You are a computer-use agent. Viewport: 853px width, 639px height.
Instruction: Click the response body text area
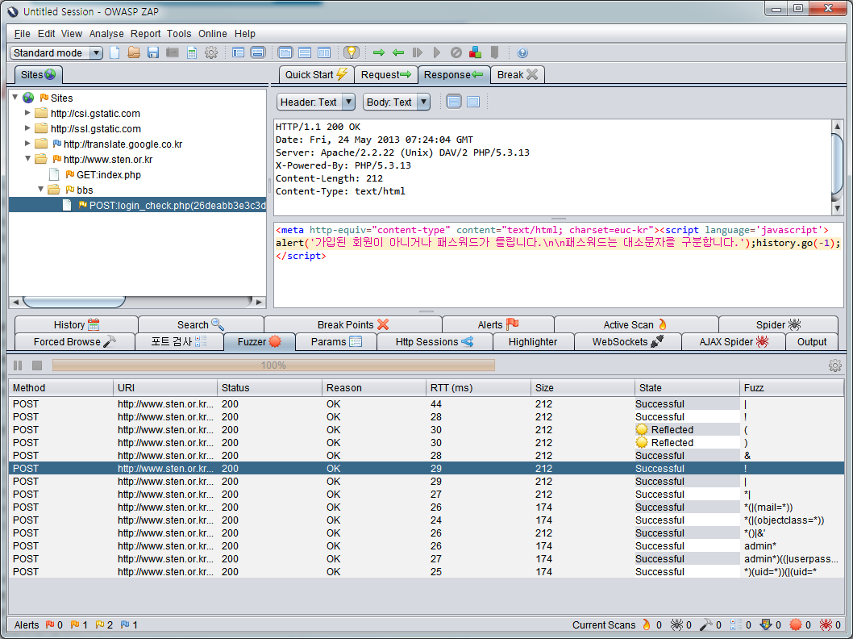click(x=558, y=265)
